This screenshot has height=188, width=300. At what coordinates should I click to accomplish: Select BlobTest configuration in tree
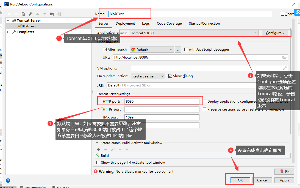[x=49, y=26]
